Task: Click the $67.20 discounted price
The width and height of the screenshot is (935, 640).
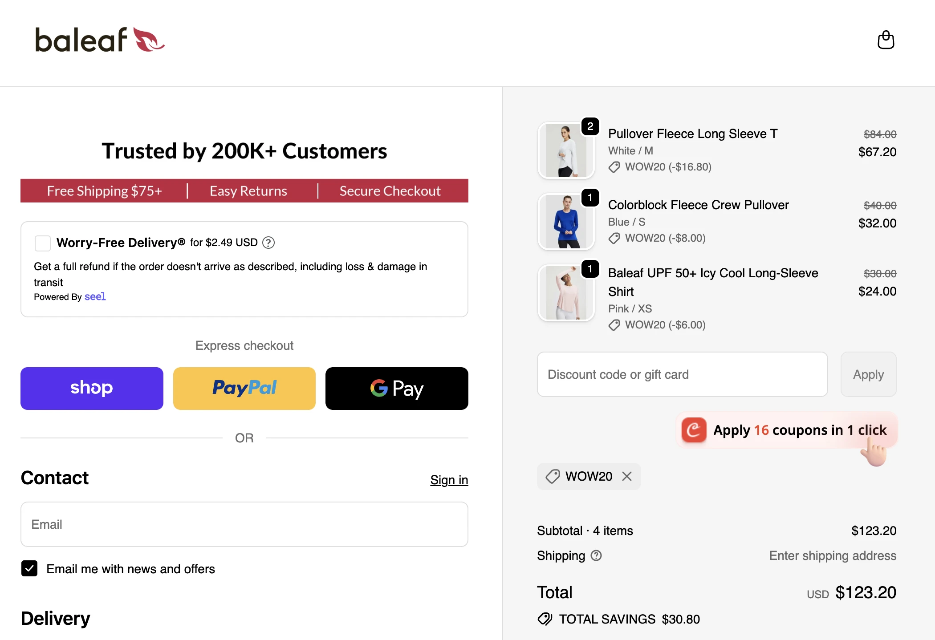Action: 877,152
